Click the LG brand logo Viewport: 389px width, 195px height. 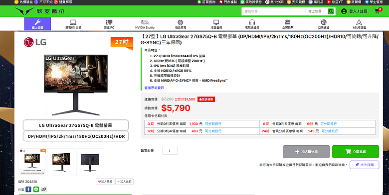pyautogui.click(x=35, y=42)
